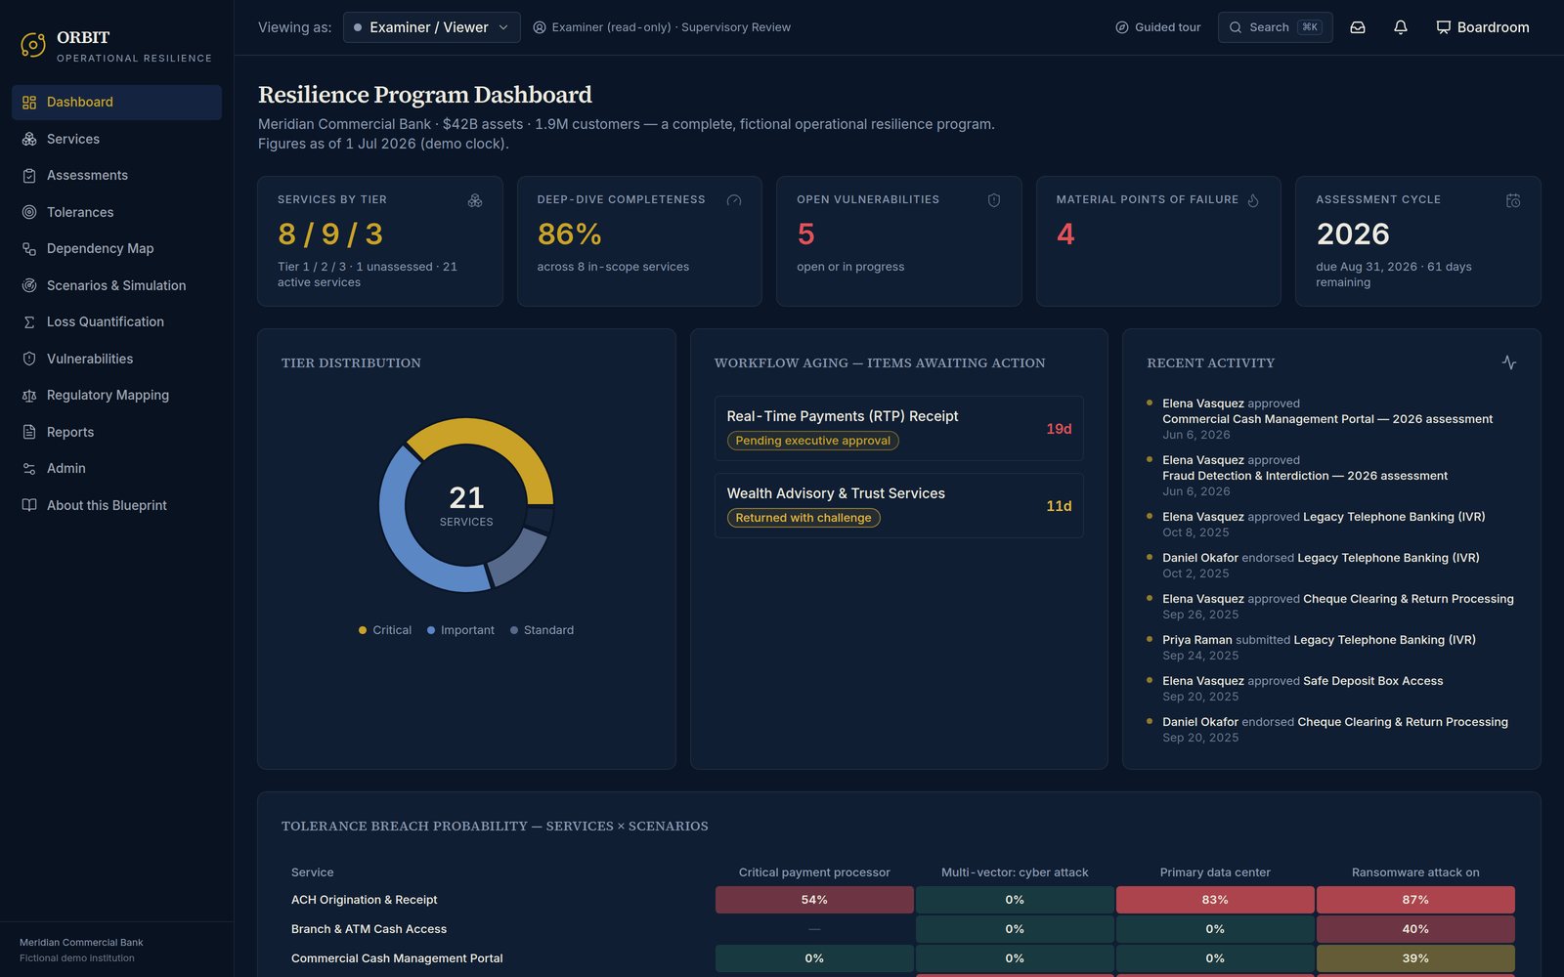The height and width of the screenshot is (977, 1564).
Task: Click the Material Points of Failure flame icon
Action: pyautogui.click(x=1253, y=200)
